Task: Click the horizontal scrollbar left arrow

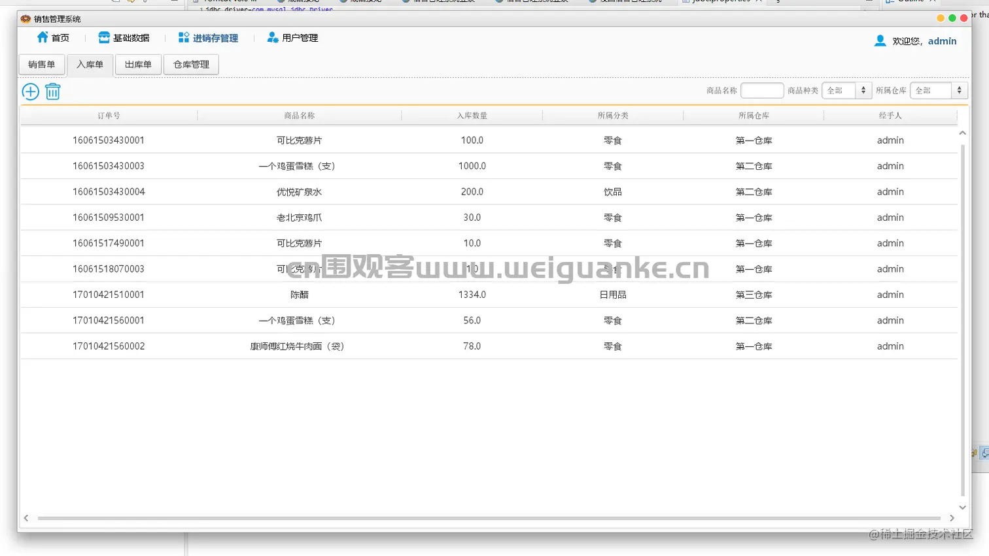Action: click(x=26, y=518)
